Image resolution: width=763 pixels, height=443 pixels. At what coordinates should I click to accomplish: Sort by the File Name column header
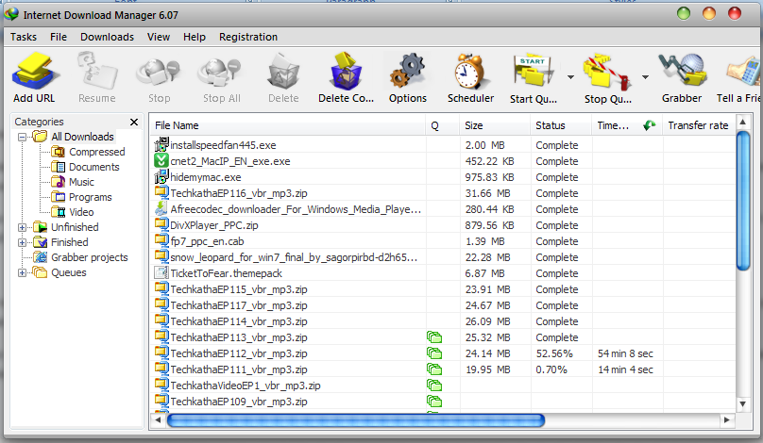(287, 125)
